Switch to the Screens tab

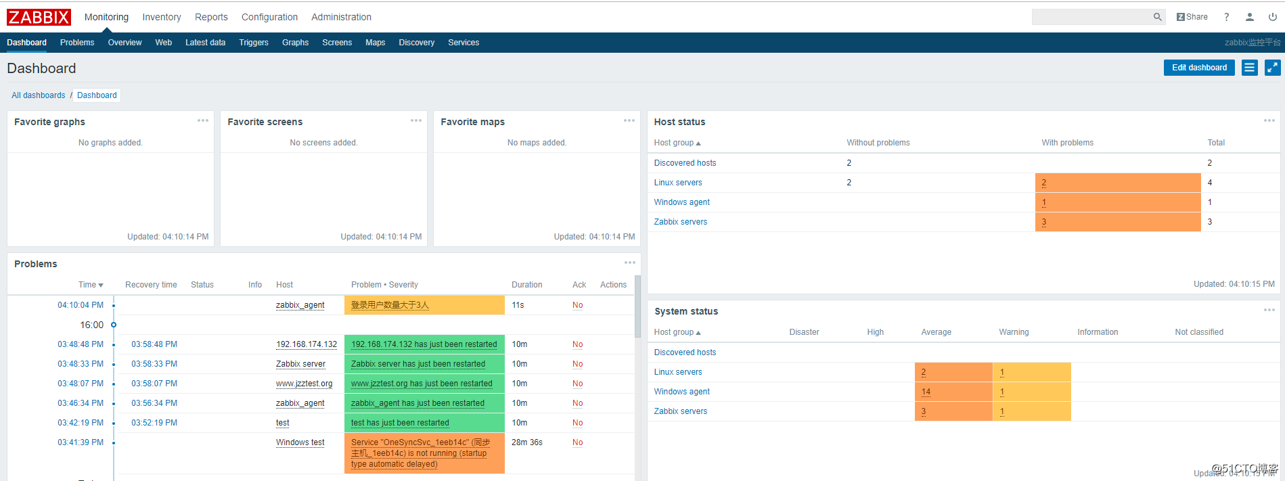pos(337,43)
